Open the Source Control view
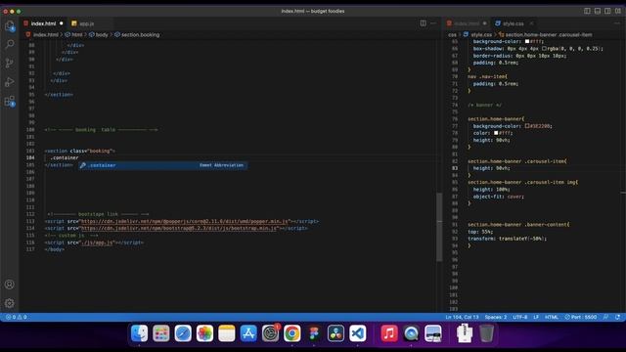 click(10, 63)
